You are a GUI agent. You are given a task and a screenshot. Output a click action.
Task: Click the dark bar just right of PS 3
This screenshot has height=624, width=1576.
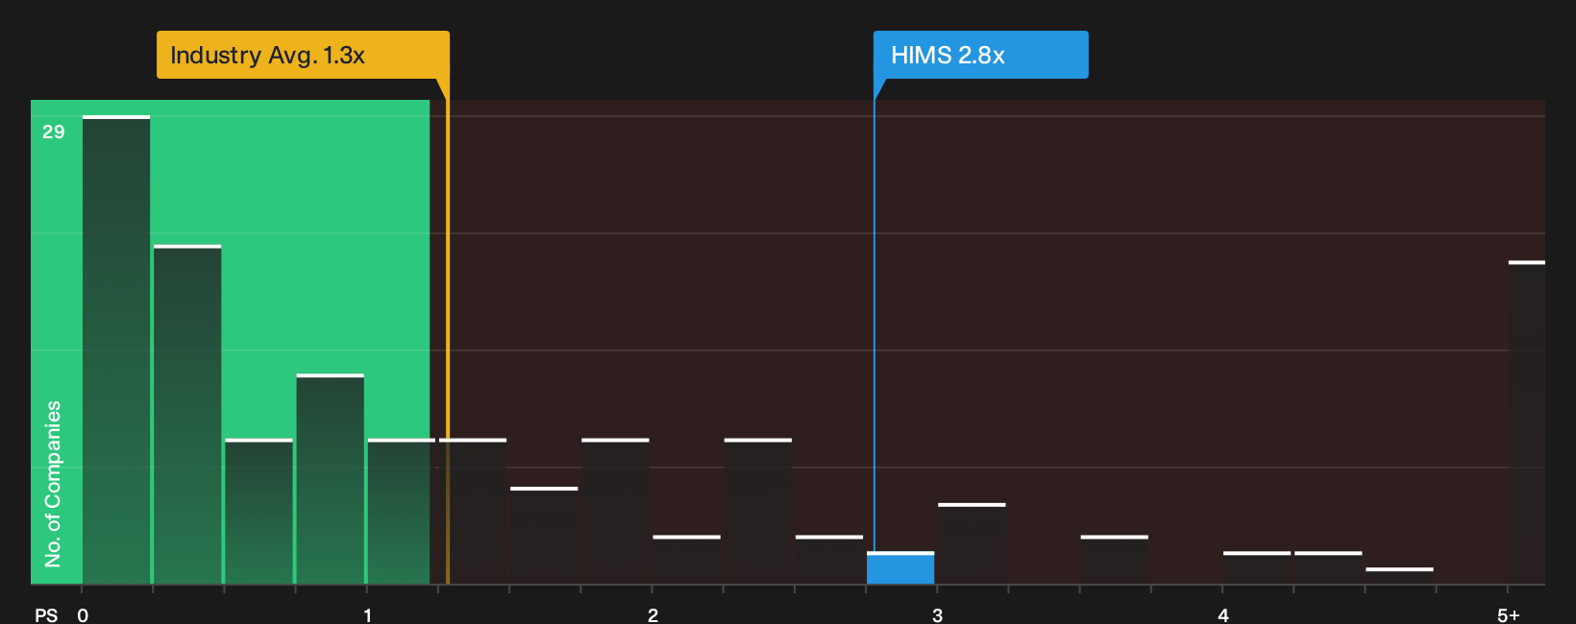[x=972, y=543]
